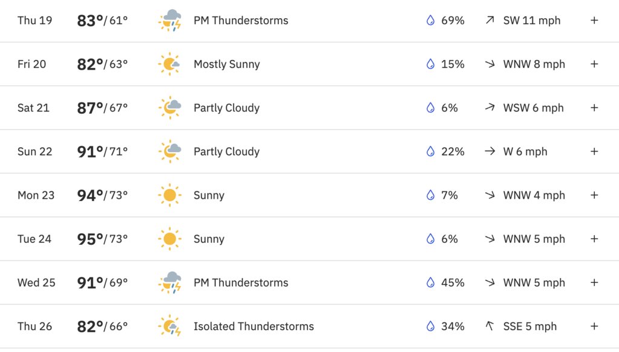Click the Isolated Thunderstorms icon for Thu 26
The image size is (619, 352).
[170, 327]
